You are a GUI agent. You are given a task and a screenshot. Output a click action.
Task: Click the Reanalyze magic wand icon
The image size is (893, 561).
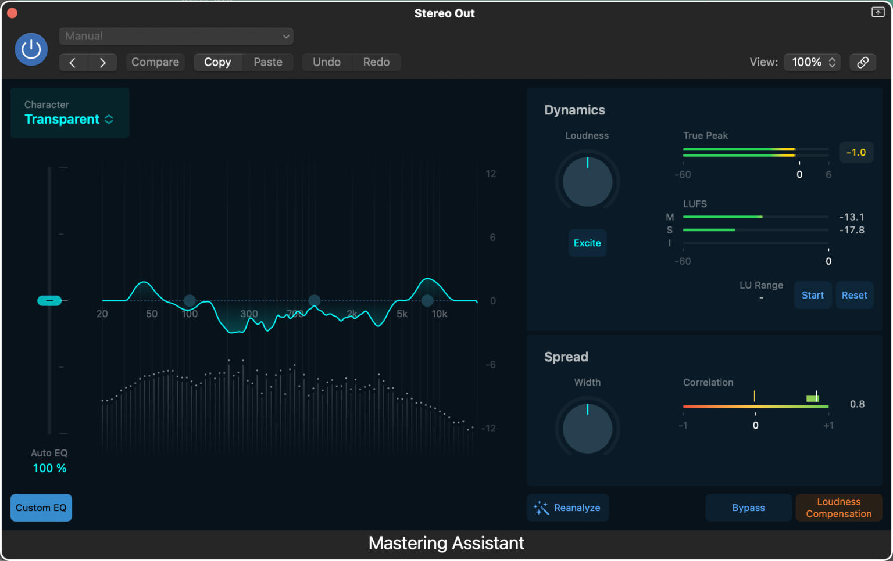[x=541, y=508]
